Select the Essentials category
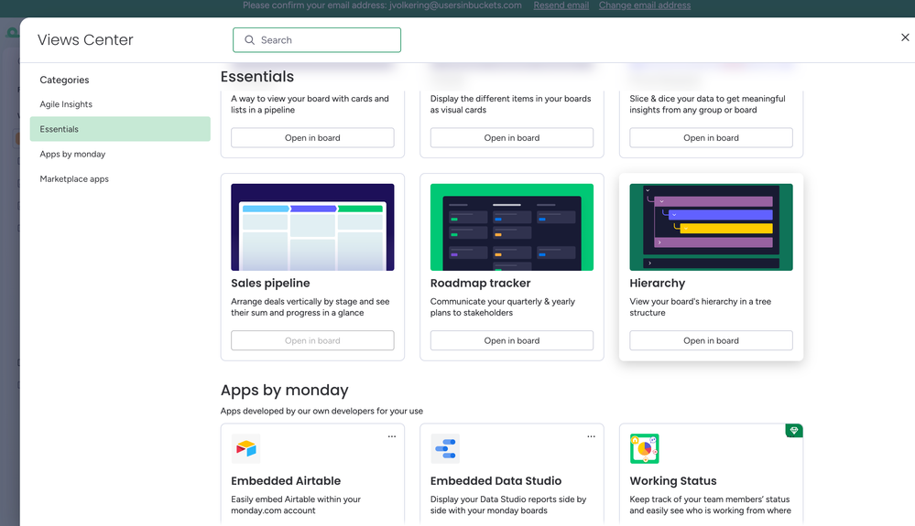915x526 pixels. [x=120, y=129]
